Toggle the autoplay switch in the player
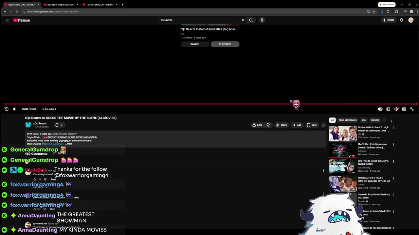Screen dimensions: 419x235 pyautogui.click(x=380, y=109)
